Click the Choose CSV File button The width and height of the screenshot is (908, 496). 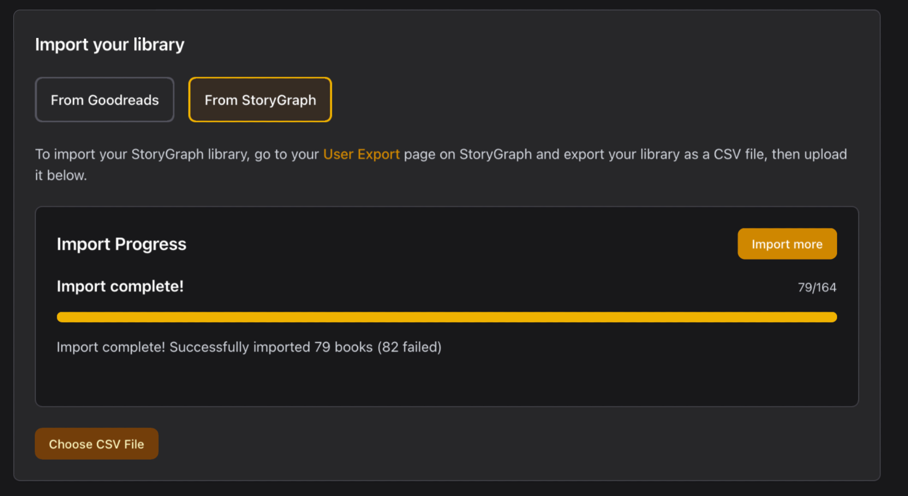click(x=97, y=444)
